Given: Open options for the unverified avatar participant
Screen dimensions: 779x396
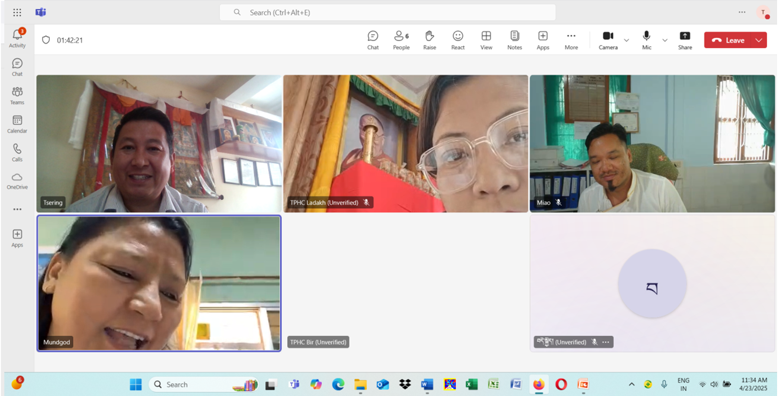Looking at the screenshot, I should 606,342.
